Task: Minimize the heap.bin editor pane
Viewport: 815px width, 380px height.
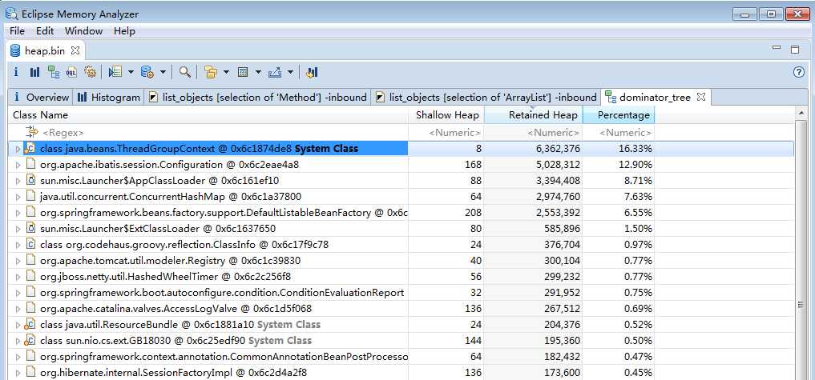Action: click(777, 48)
